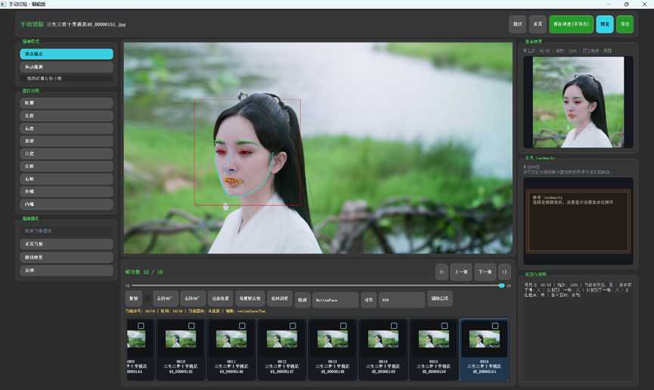Image resolution: width=654 pixels, height=390 pixels.
Task: Jump to the last frame icon
Action: point(504,272)
